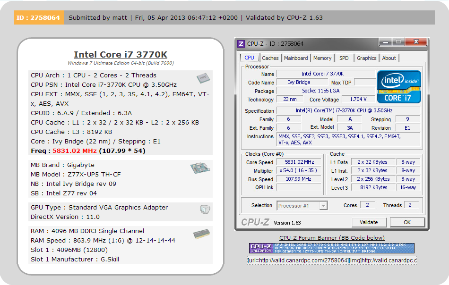Click the CPU chip icon
The image size is (449, 285).
[203, 78]
